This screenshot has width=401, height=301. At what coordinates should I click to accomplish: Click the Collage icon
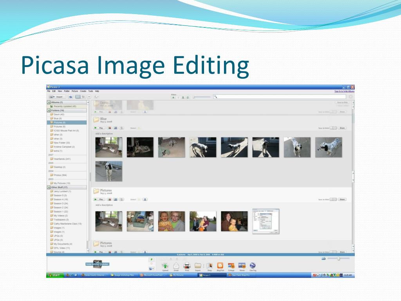(231, 266)
